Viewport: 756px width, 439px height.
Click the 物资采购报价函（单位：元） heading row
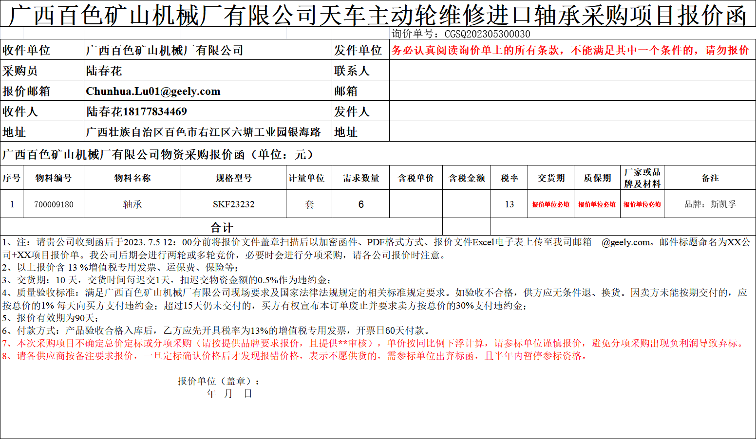pos(378,154)
